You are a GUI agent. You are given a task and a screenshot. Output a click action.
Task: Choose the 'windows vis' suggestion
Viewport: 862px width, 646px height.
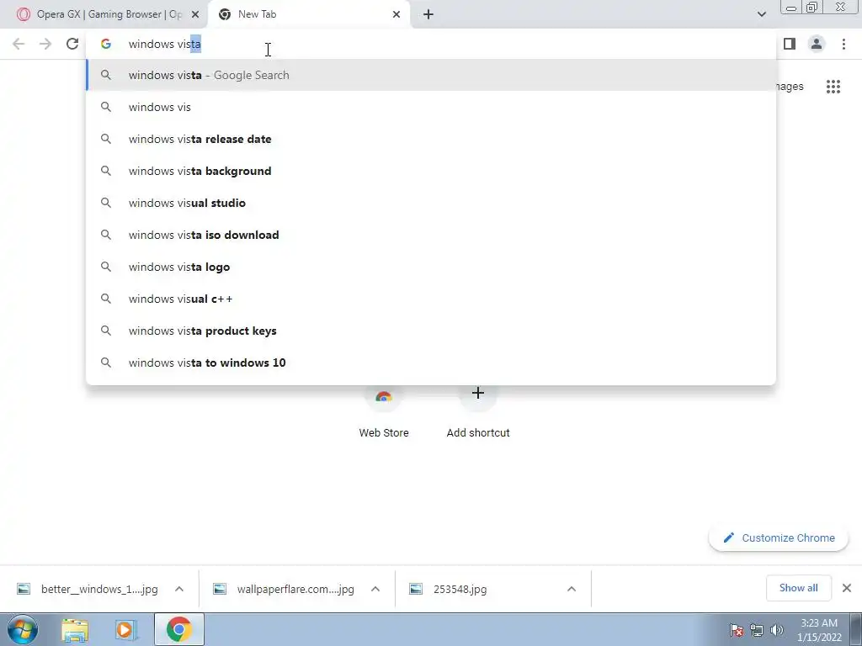pos(431,107)
